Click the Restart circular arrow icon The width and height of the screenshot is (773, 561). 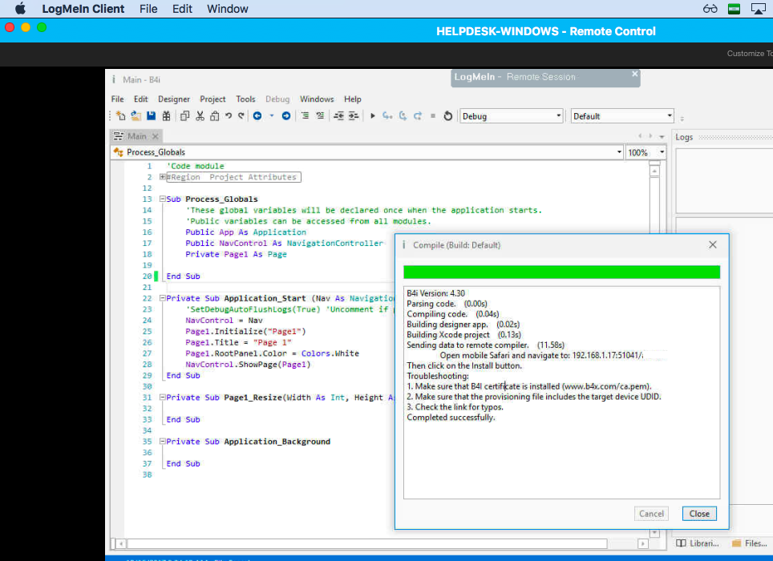pos(447,116)
